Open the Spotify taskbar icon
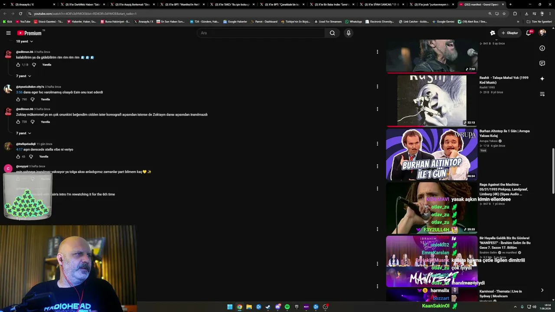The width and height of the screenshot is (555, 312). point(287,307)
